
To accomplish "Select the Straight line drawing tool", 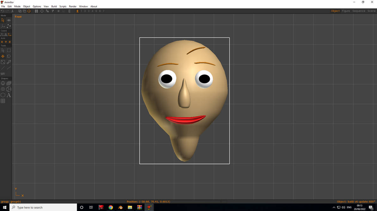I will click(x=3, y=68).
